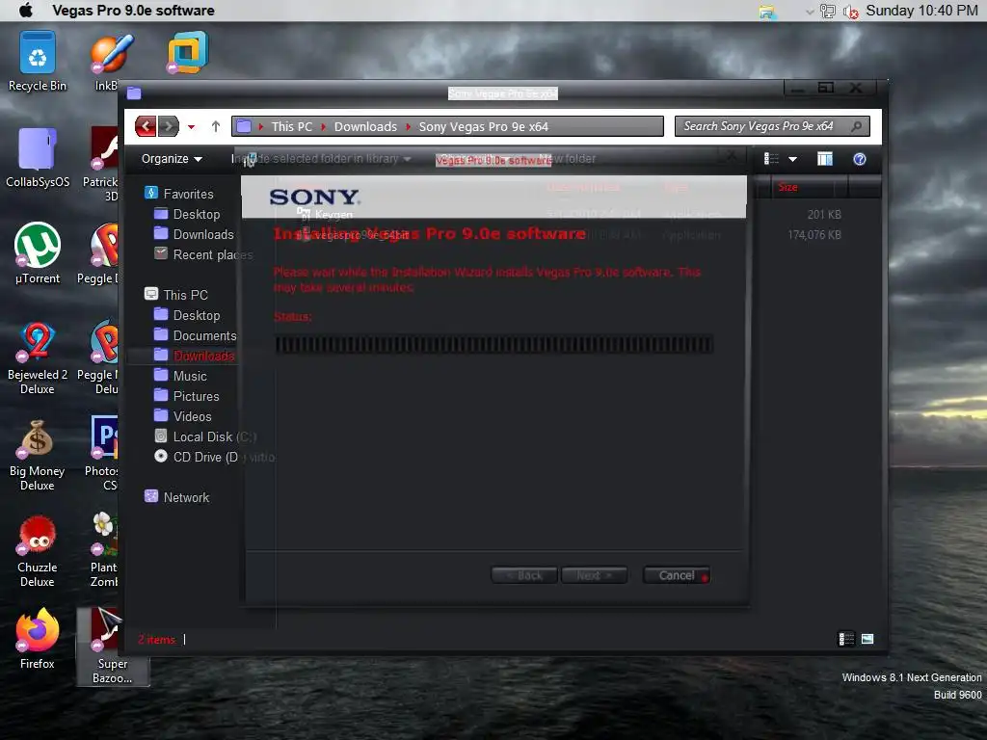
Task: Click This PC in the address bar
Action: coord(291,126)
